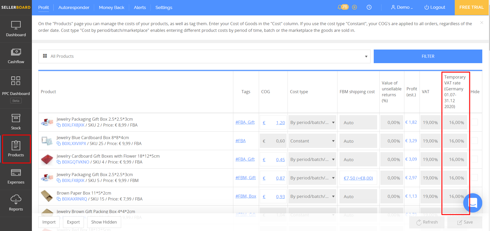This screenshot has width=490, height=231.
Task: Copy ASIN icon for SKU 5 product
Action: [59, 181]
